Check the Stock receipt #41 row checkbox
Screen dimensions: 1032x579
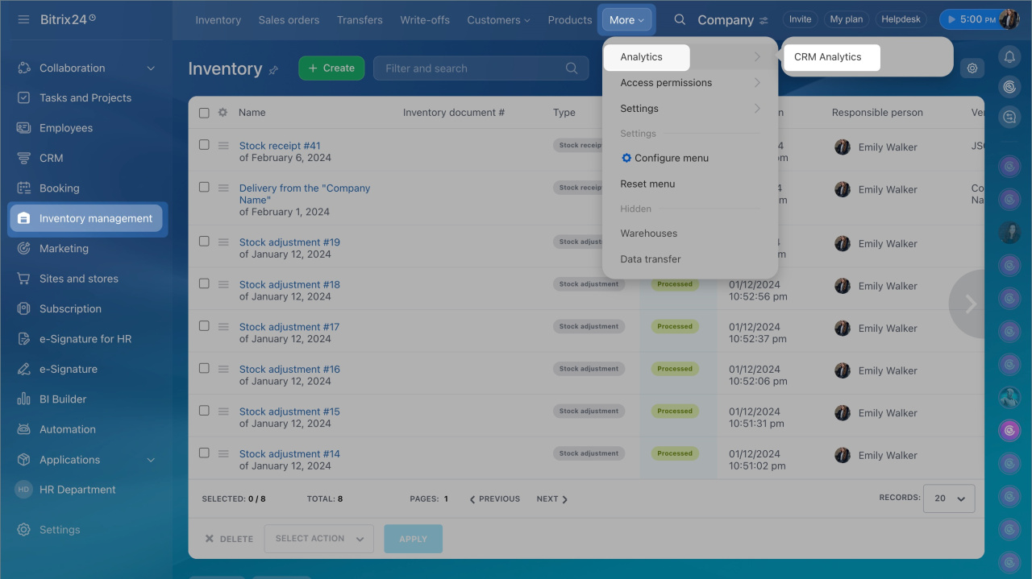coord(204,145)
